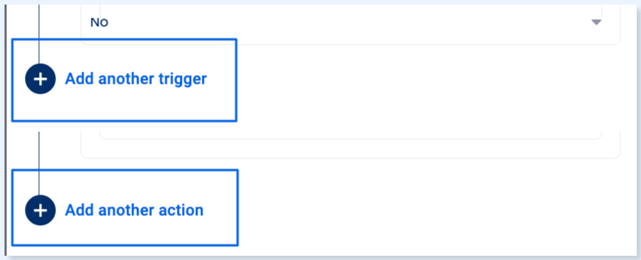641x260 pixels.
Task: Expand the No selection combo box
Action: click(350, 22)
